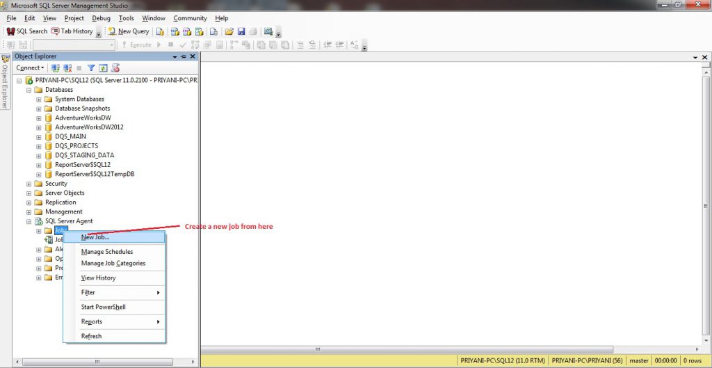Expand the Security folder node

pos(29,184)
